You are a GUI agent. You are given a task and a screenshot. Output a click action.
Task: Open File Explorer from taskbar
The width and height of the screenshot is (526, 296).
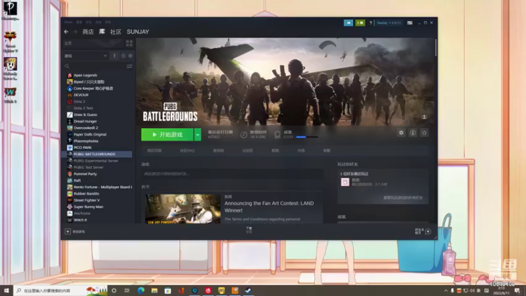tap(155, 290)
